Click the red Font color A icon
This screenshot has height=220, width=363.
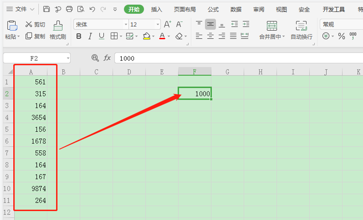pyautogui.click(x=162, y=36)
